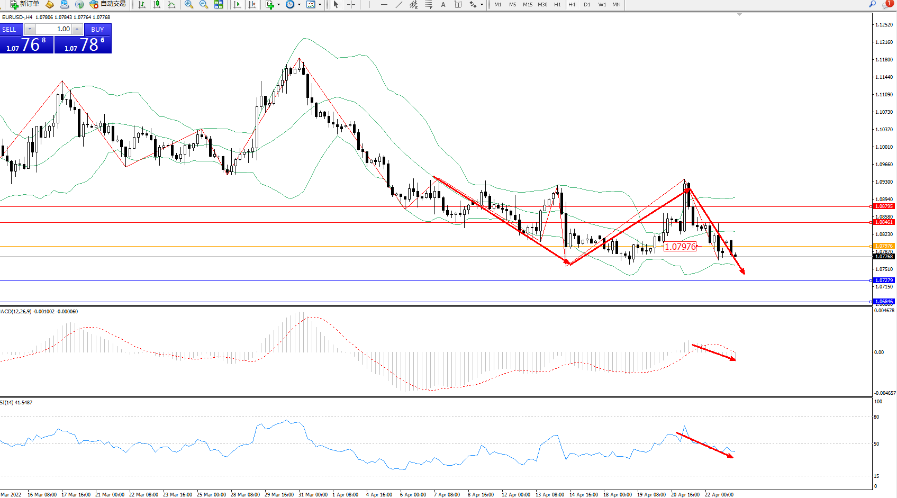Switch chart to line chart display
The width and height of the screenshot is (897, 498).
click(171, 4)
